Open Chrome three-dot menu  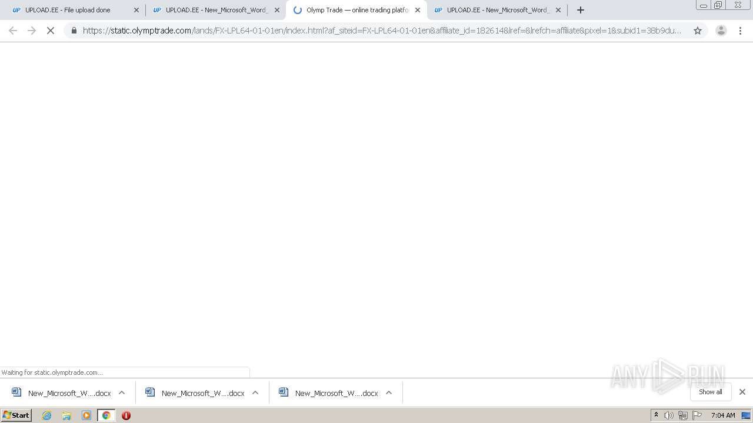pos(741,31)
